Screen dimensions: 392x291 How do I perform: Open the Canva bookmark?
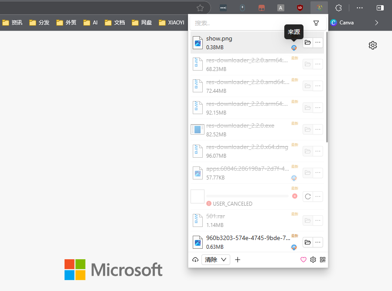342,23
